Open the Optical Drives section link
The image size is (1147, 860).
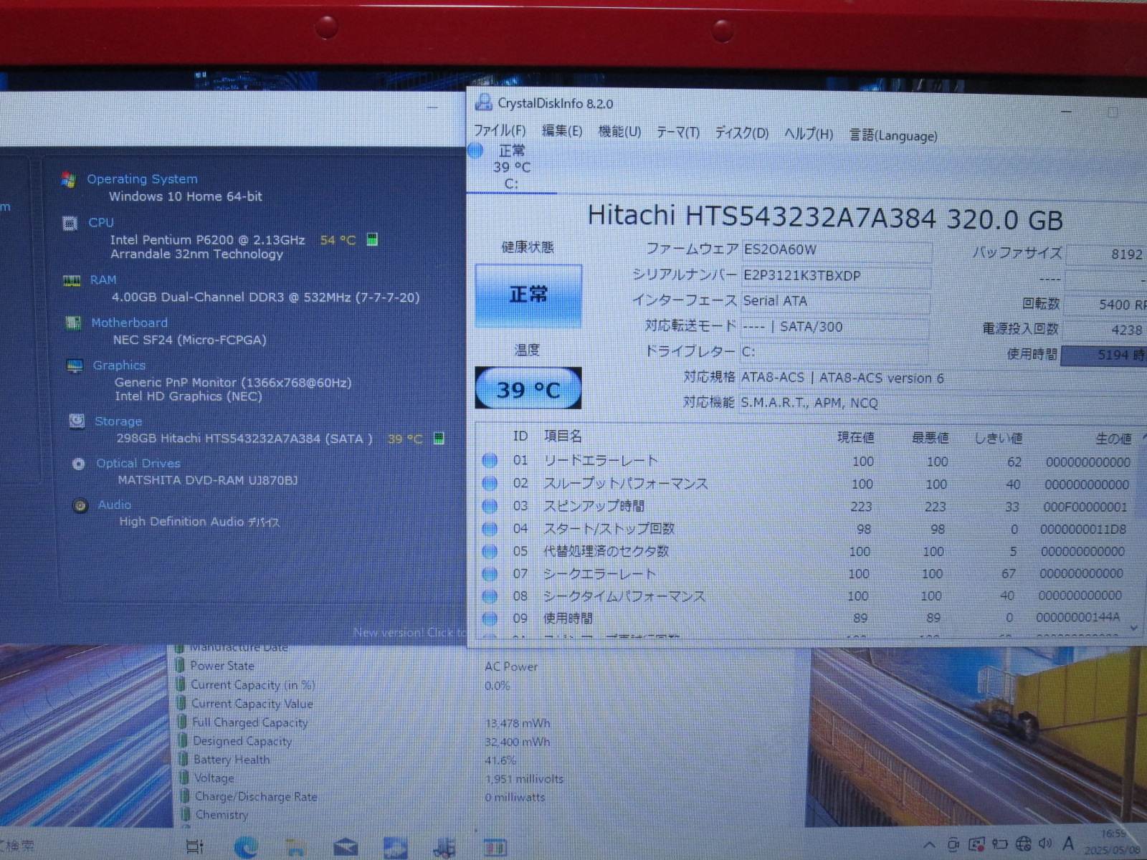pyautogui.click(x=138, y=463)
